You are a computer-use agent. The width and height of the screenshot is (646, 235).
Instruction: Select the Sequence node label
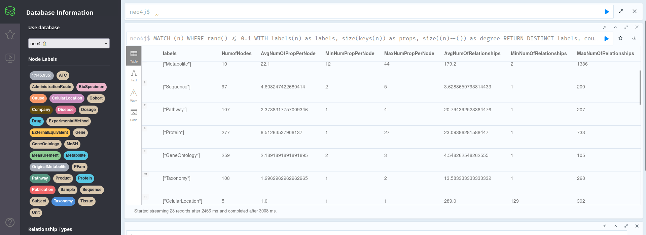92,190
